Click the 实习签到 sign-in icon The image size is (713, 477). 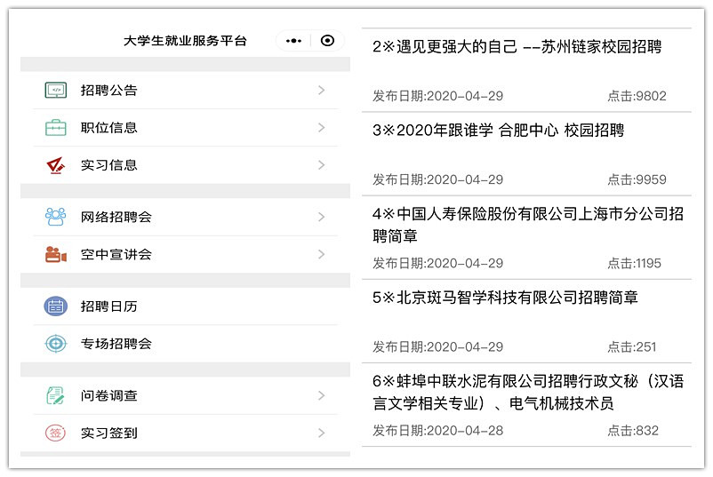point(56,433)
